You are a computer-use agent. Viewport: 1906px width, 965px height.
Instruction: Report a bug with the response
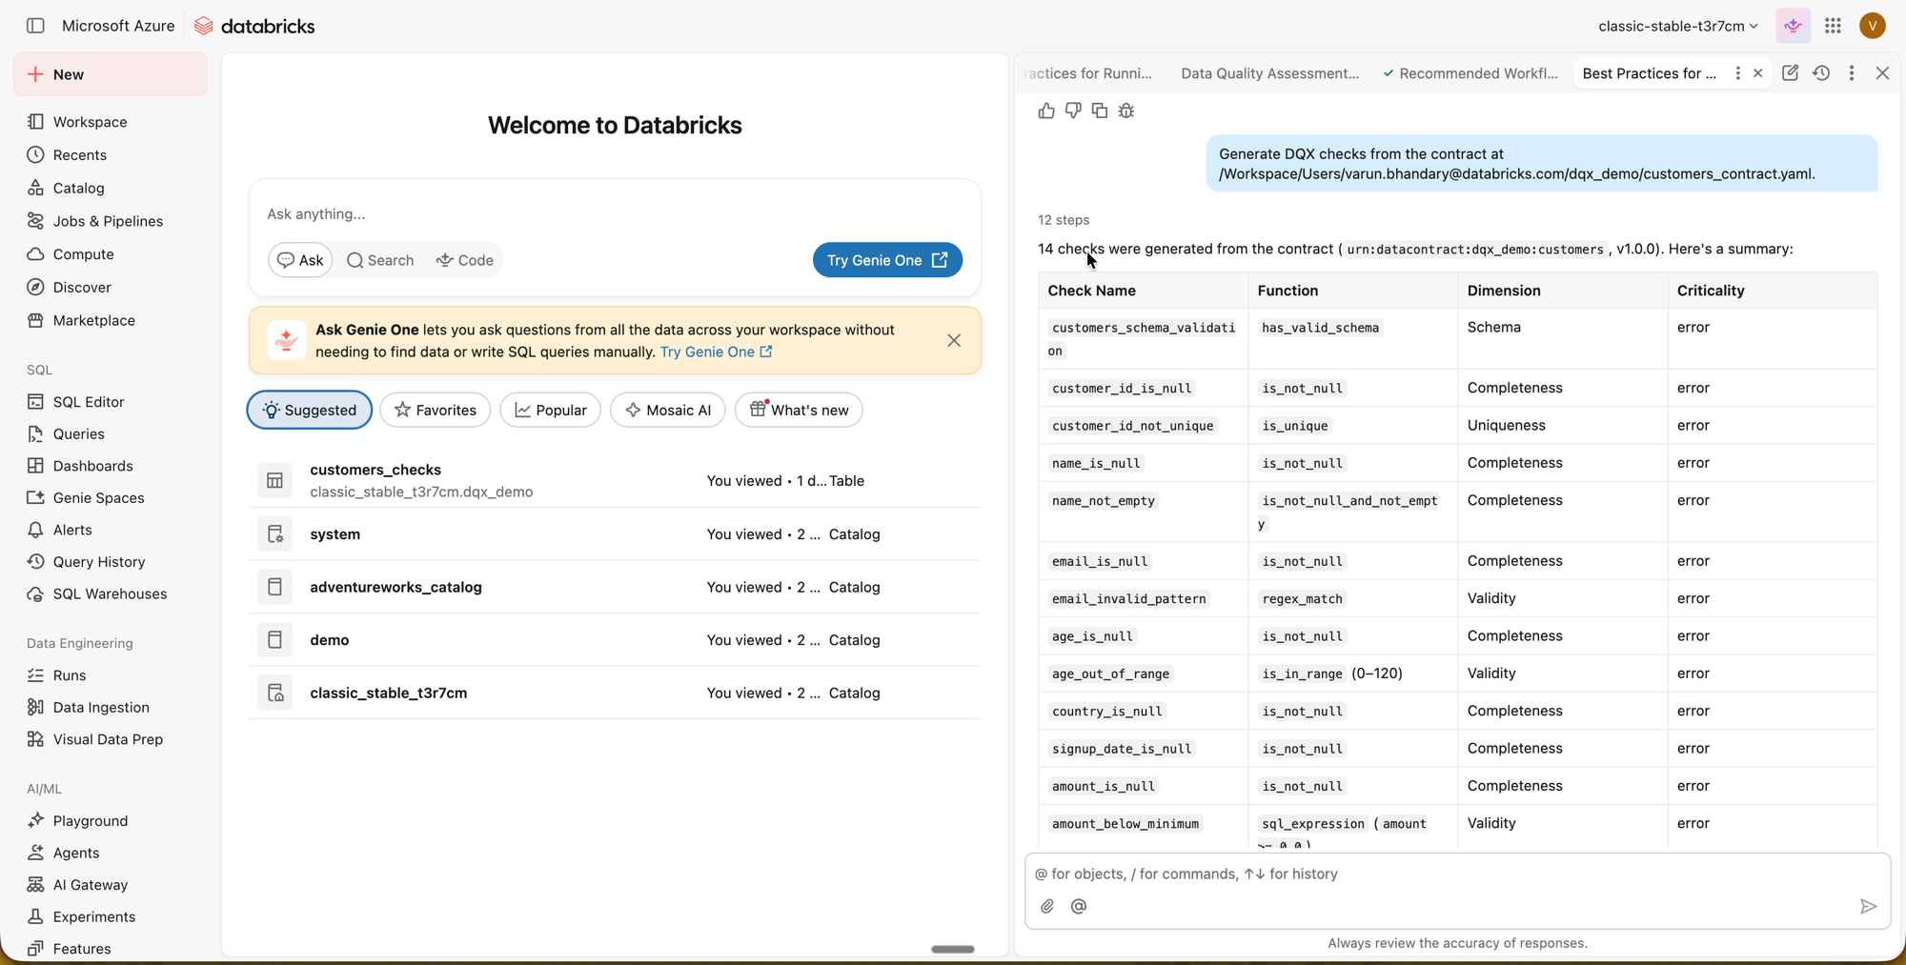1126,111
